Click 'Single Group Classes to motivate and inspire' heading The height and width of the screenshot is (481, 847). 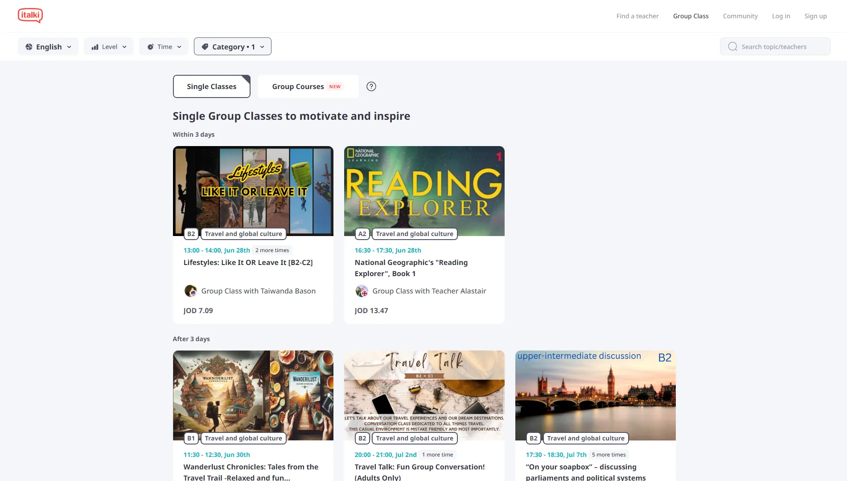tap(292, 116)
